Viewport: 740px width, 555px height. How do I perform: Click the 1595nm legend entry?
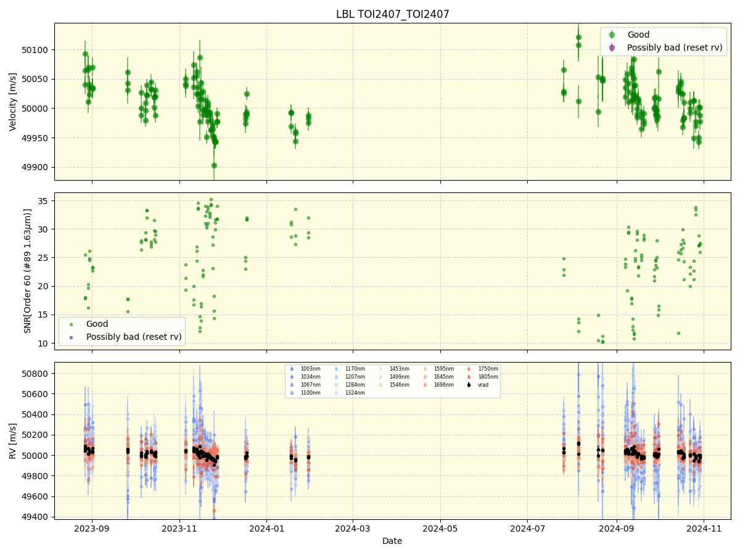[438, 369]
